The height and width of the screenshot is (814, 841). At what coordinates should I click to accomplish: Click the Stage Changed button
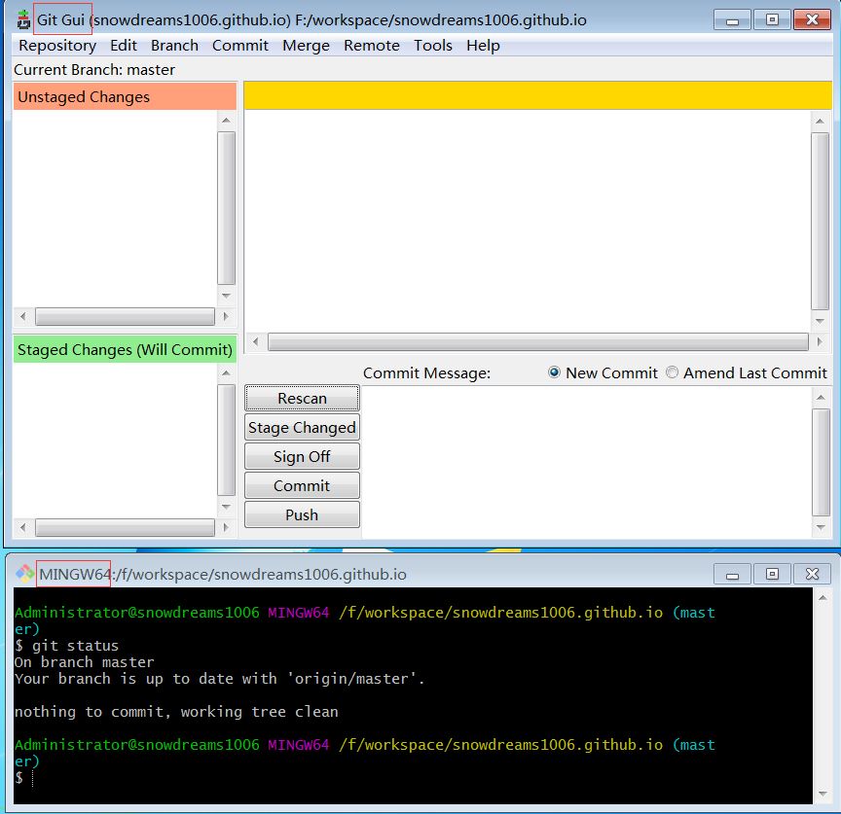[x=302, y=427]
